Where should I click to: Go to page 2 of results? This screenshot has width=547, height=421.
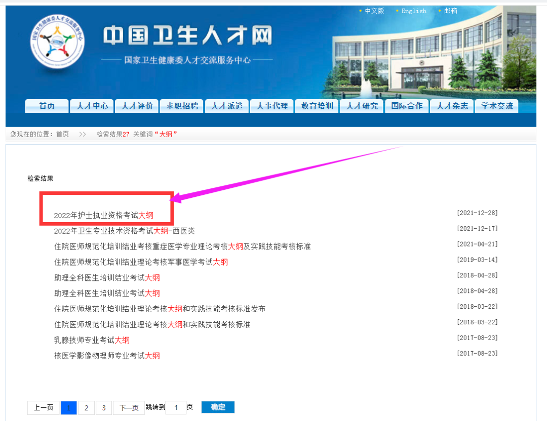tap(86, 407)
